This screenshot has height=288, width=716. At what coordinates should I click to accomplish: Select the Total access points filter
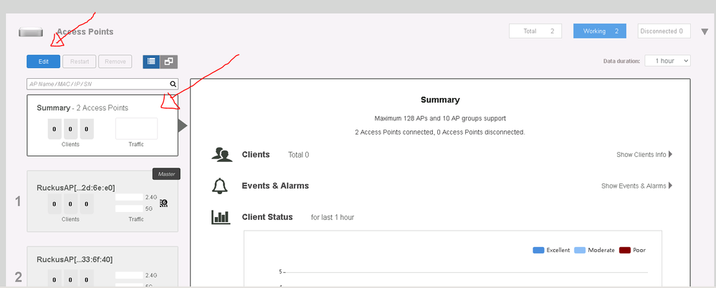pos(535,32)
